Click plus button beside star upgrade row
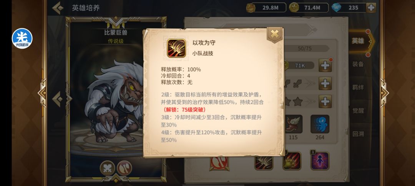This screenshot has height=186, width=415. click(x=325, y=101)
